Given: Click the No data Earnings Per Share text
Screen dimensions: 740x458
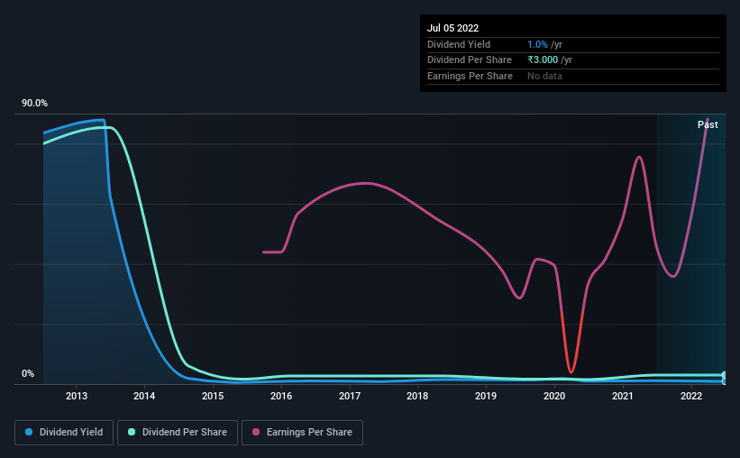Looking at the screenshot, I should (544, 76).
